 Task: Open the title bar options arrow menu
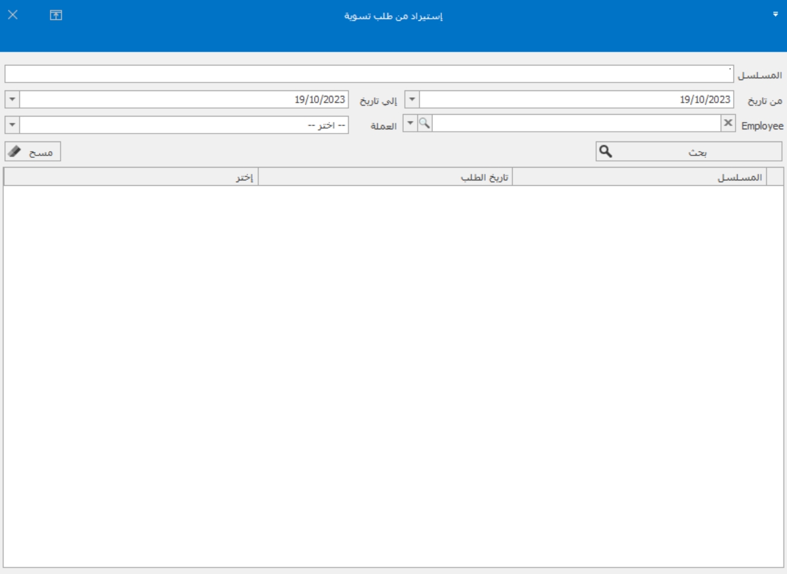tap(775, 15)
